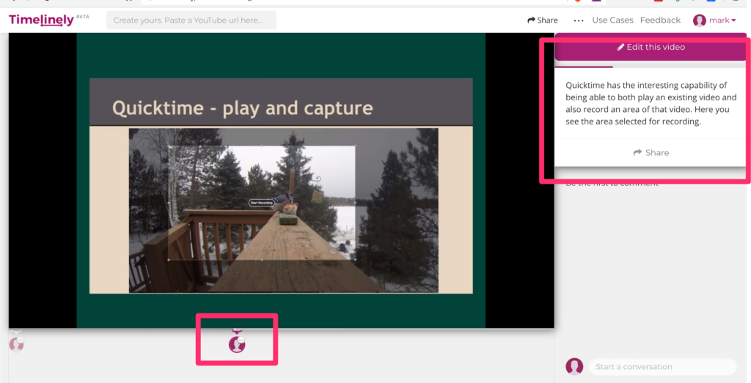Click the YouTube url input field
Image resolution: width=751 pixels, height=383 pixels.
click(x=191, y=21)
